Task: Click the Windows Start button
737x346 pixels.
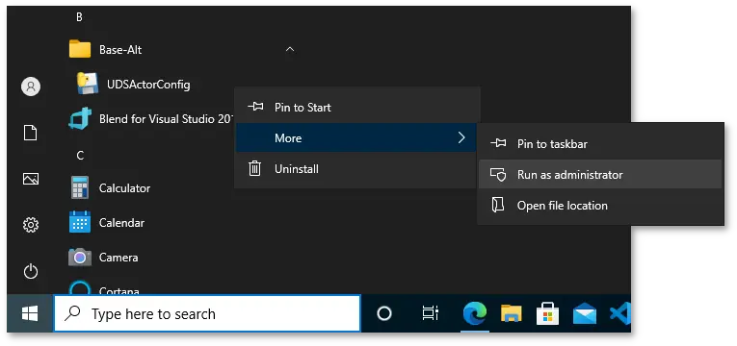Action: pyautogui.click(x=30, y=313)
